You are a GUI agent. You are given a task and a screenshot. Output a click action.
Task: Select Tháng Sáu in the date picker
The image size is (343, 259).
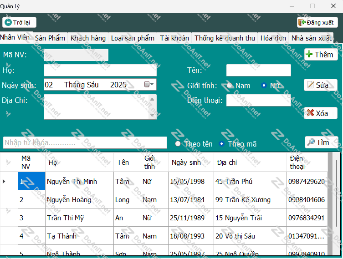coord(81,85)
